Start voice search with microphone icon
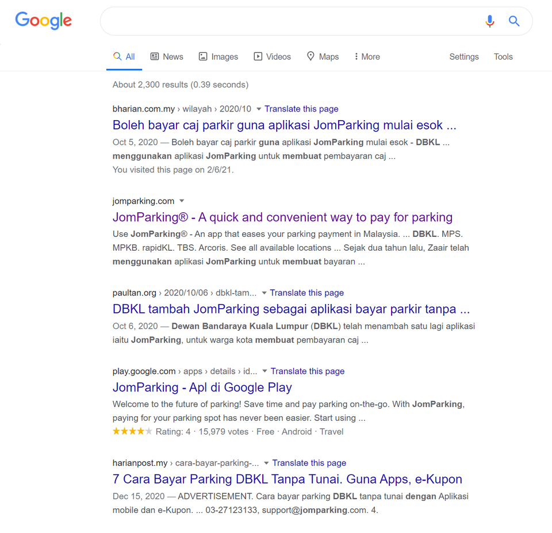The width and height of the screenshot is (552, 533). pyautogui.click(x=489, y=21)
